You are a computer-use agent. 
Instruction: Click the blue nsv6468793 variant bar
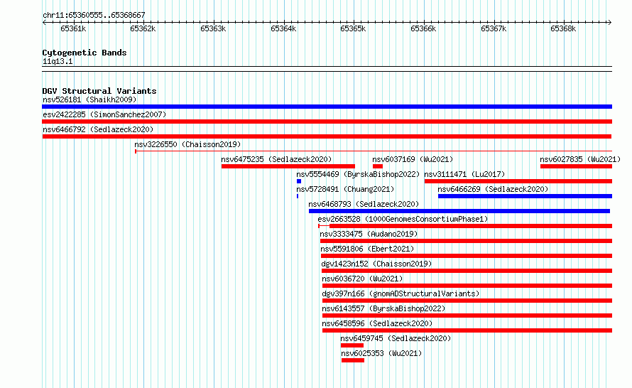[459, 211]
